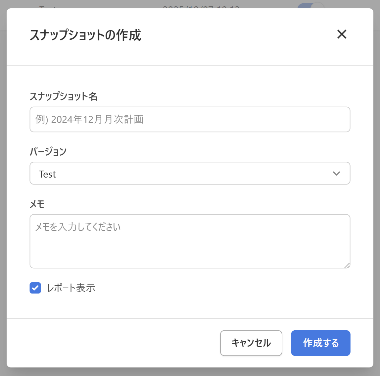Click the メモを入力してください placeholder text
This screenshot has height=376, width=380.
coord(78,227)
